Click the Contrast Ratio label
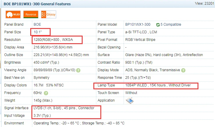215x127 pixels. point(109,62)
